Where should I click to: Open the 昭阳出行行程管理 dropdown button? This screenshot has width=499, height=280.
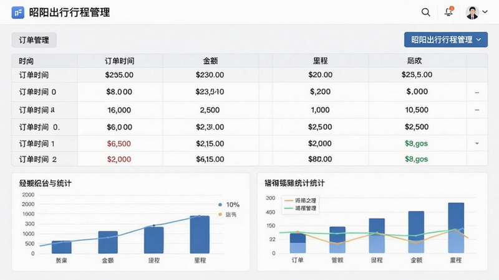pos(445,40)
